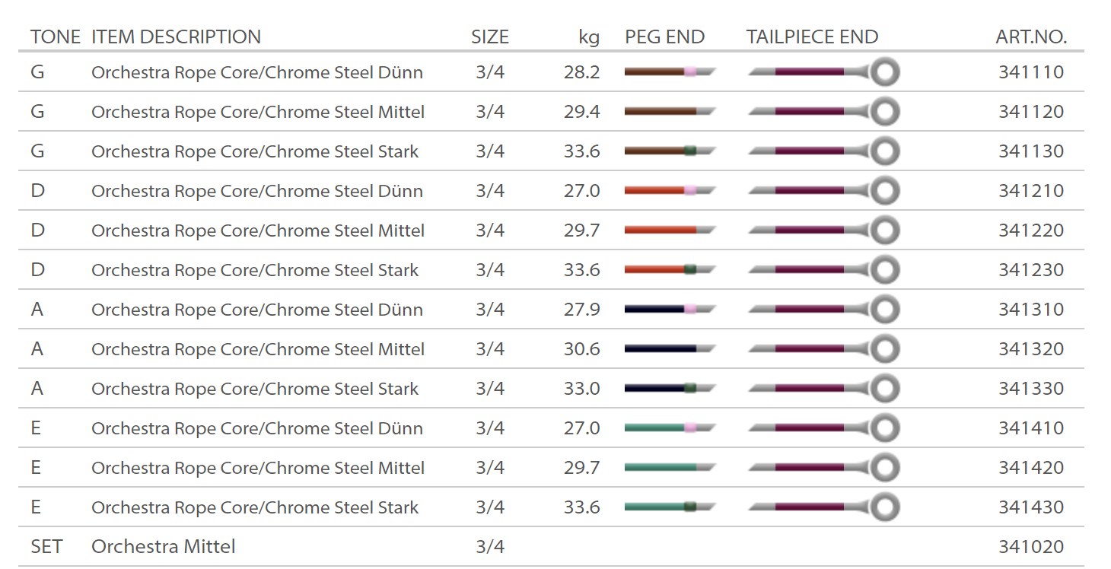
Task: Click article number 341420
Action: pyautogui.click(x=1031, y=468)
